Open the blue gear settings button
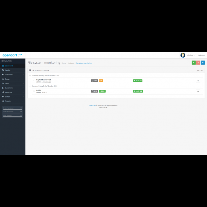This screenshot has height=207, width=207. (203, 63)
